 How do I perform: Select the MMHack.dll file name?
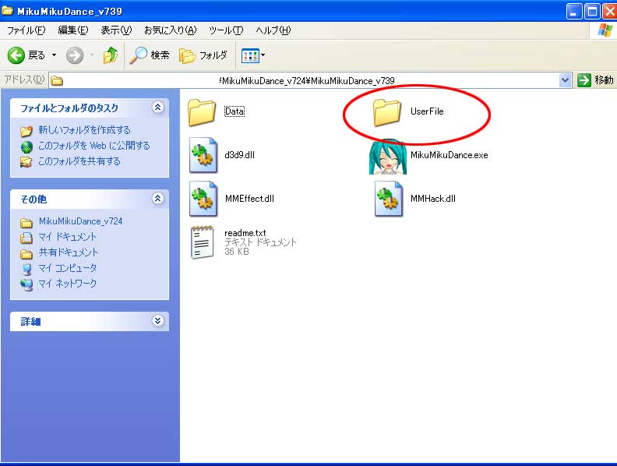pyautogui.click(x=433, y=199)
